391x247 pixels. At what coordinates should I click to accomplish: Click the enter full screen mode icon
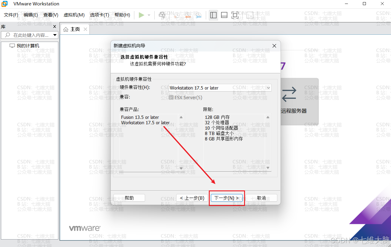pyautogui.click(x=235, y=15)
